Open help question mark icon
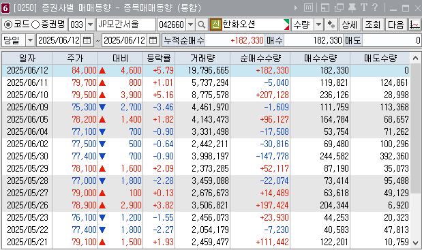This screenshot has height=250, width=422. pos(375,7)
